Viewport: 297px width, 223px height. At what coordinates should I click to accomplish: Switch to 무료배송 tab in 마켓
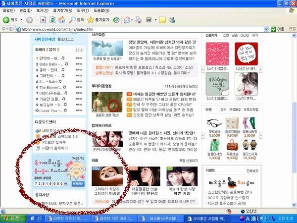(235, 110)
